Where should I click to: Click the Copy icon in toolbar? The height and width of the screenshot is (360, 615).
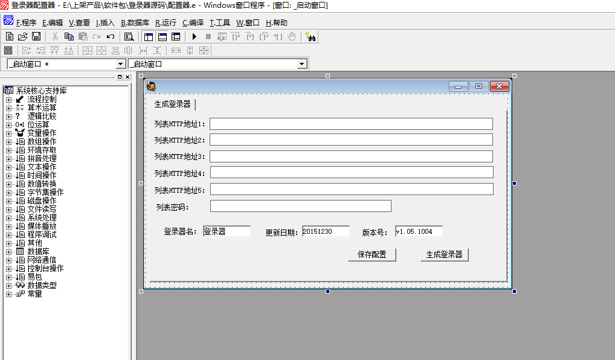click(x=69, y=37)
